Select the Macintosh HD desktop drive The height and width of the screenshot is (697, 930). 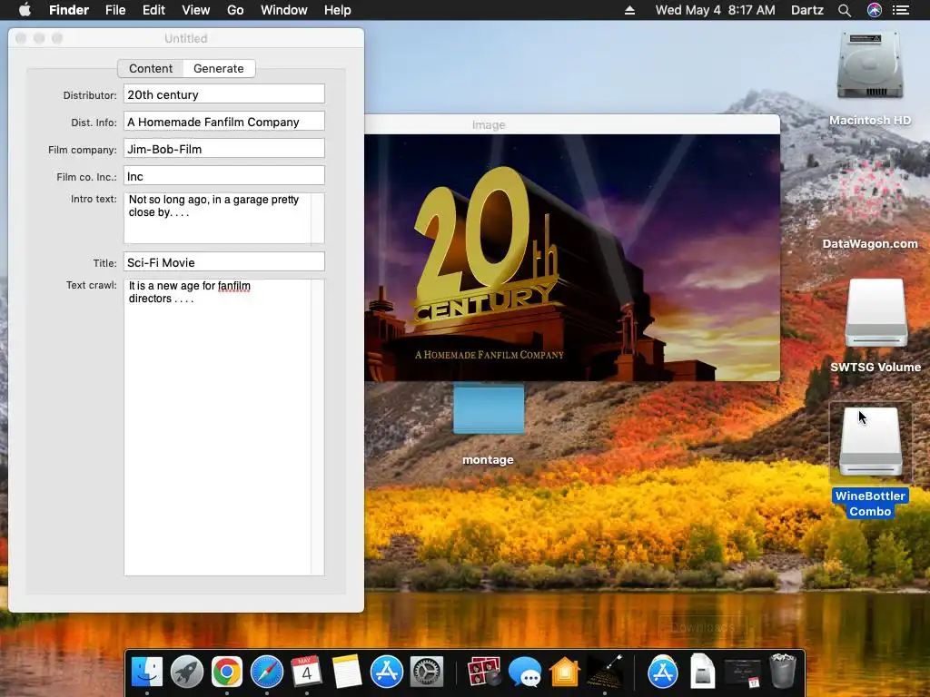869,65
